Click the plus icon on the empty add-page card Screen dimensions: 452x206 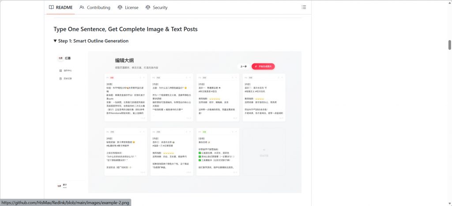point(264,150)
